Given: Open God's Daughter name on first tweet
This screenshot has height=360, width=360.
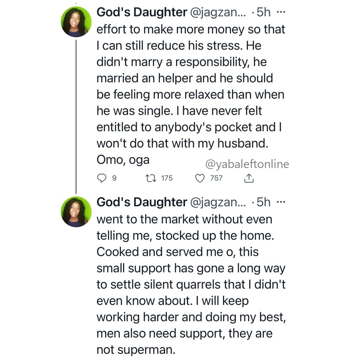Looking at the screenshot, I should [x=142, y=12].
